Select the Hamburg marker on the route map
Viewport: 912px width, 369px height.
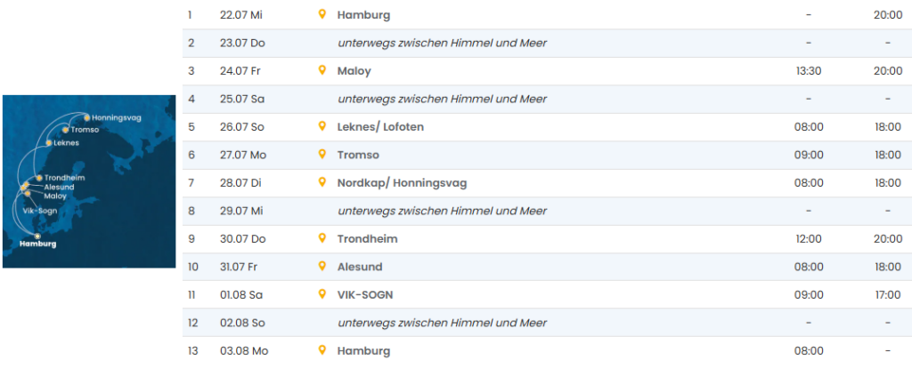coord(37,236)
